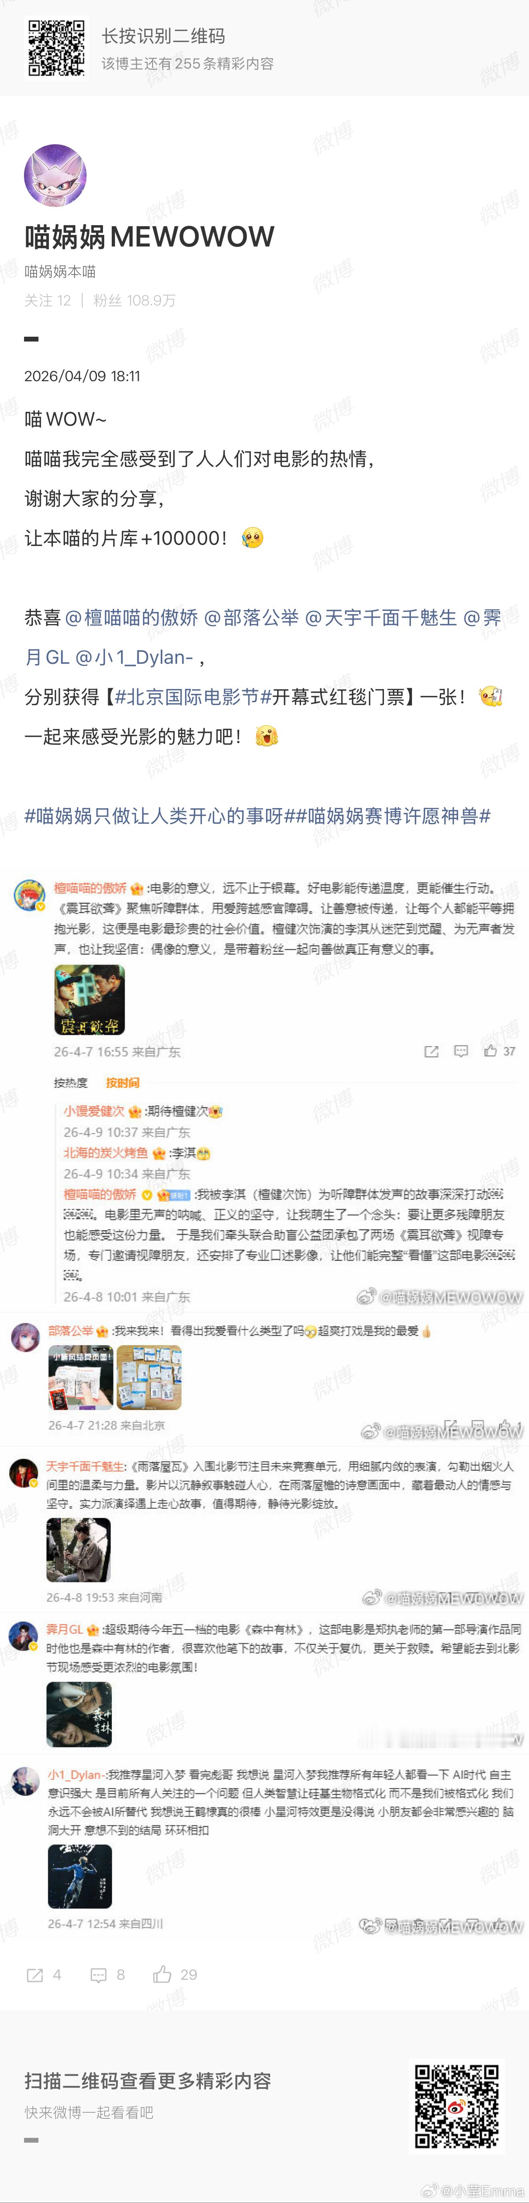This screenshot has width=529, height=2203.
Task: Open the #北京国际电影节# hashtag
Action: click(x=193, y=697)
